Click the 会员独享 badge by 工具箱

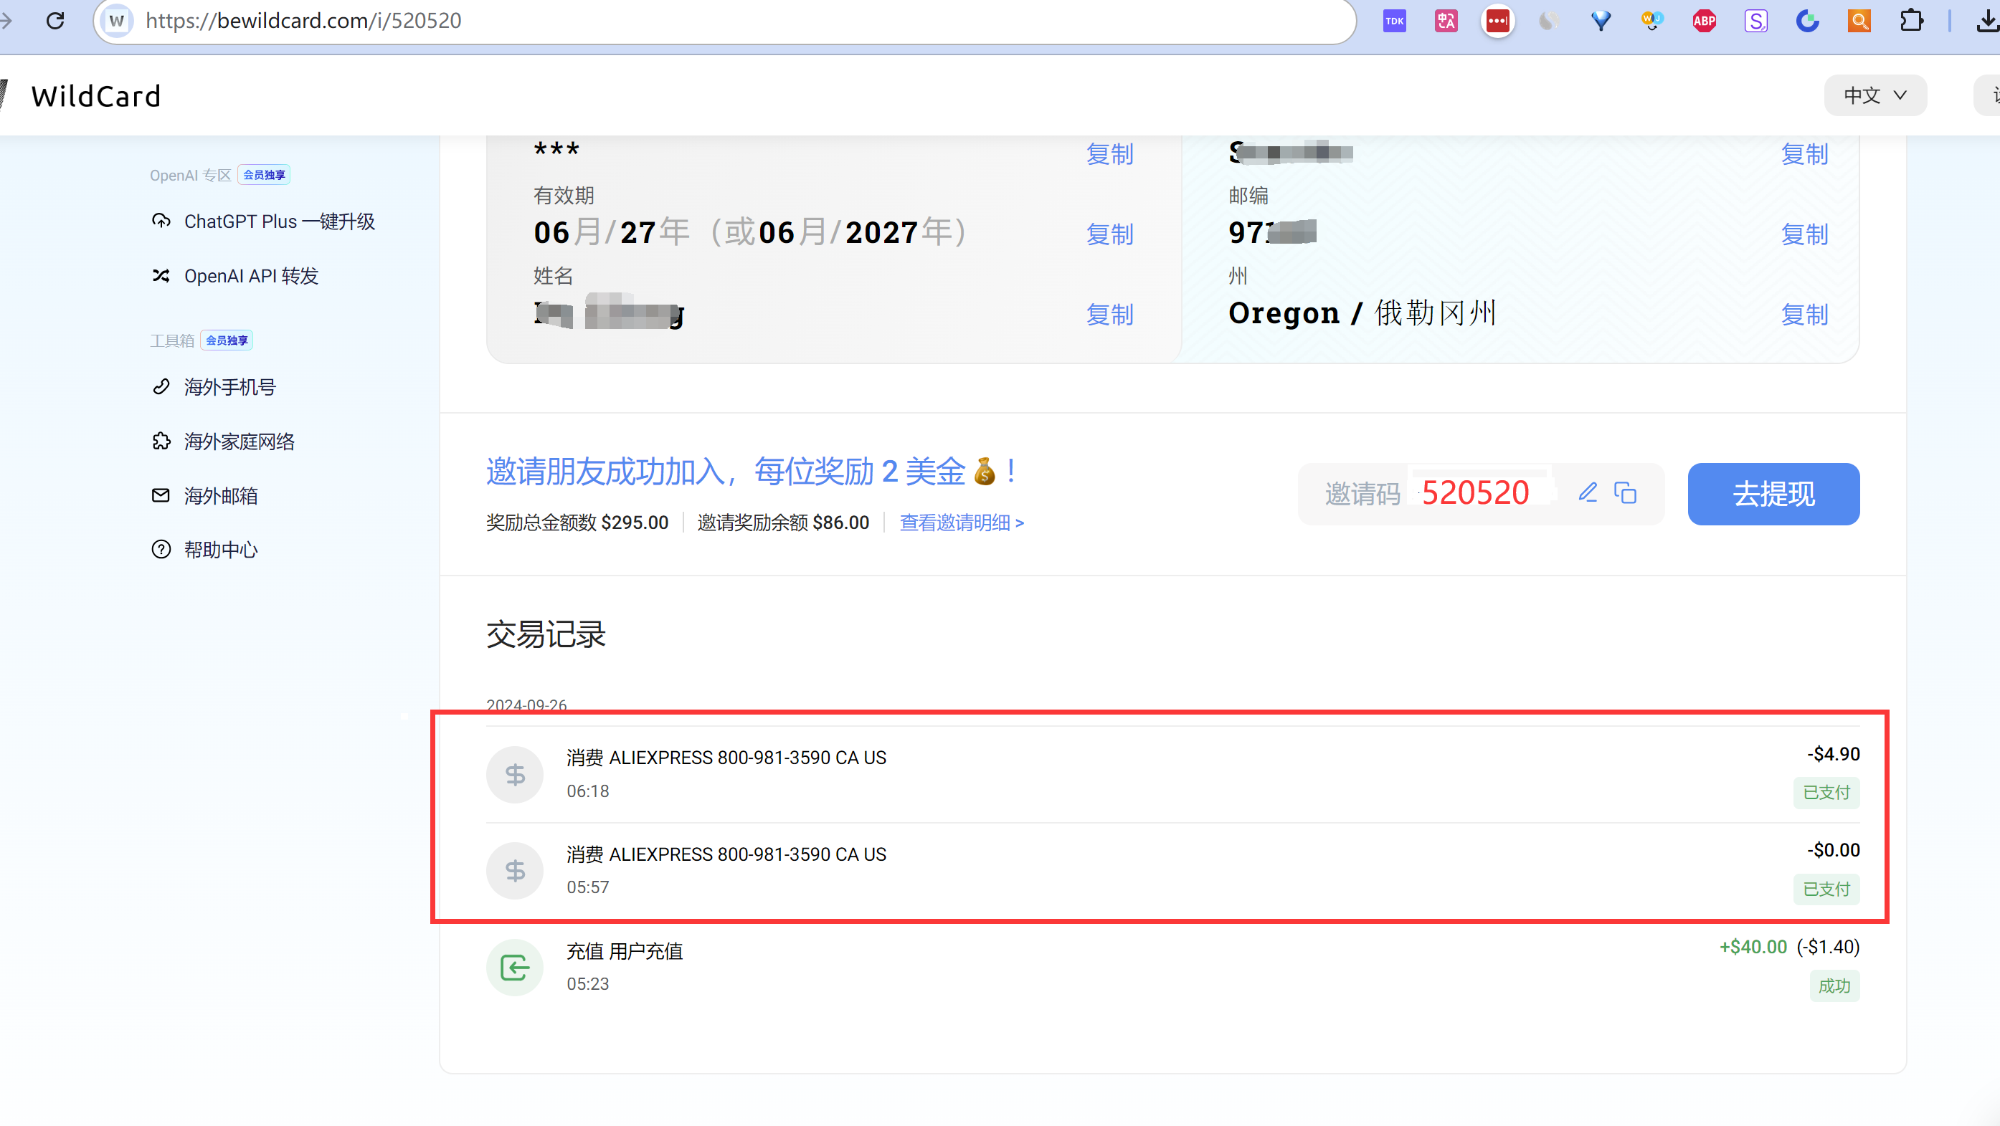227,340
